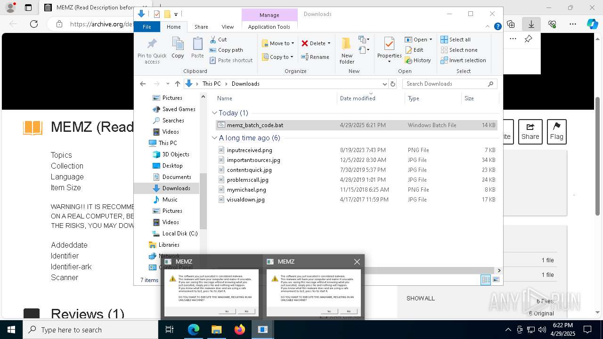Click No in left MEMZ preview
The width and height of the screenshot is (603, 339).
click(x=246, y=311)
